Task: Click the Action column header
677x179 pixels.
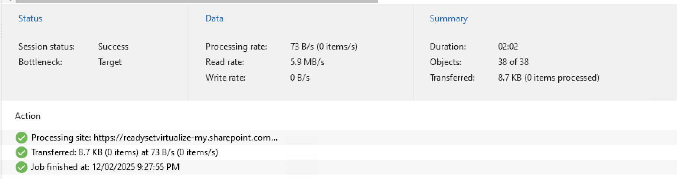Action: tap(28, 116)
